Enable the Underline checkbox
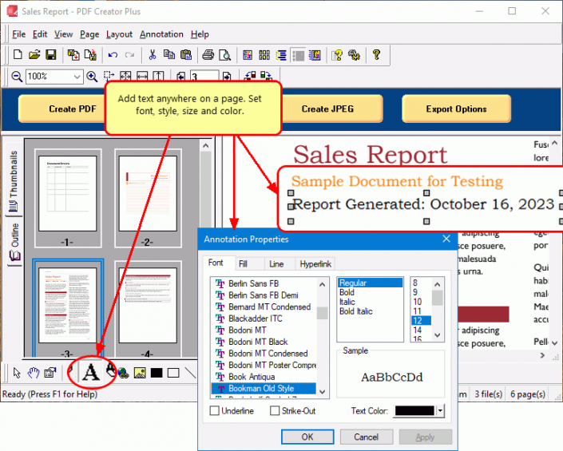Image resolution: width=563 pixels, height=451 pixels. point(214,410)
